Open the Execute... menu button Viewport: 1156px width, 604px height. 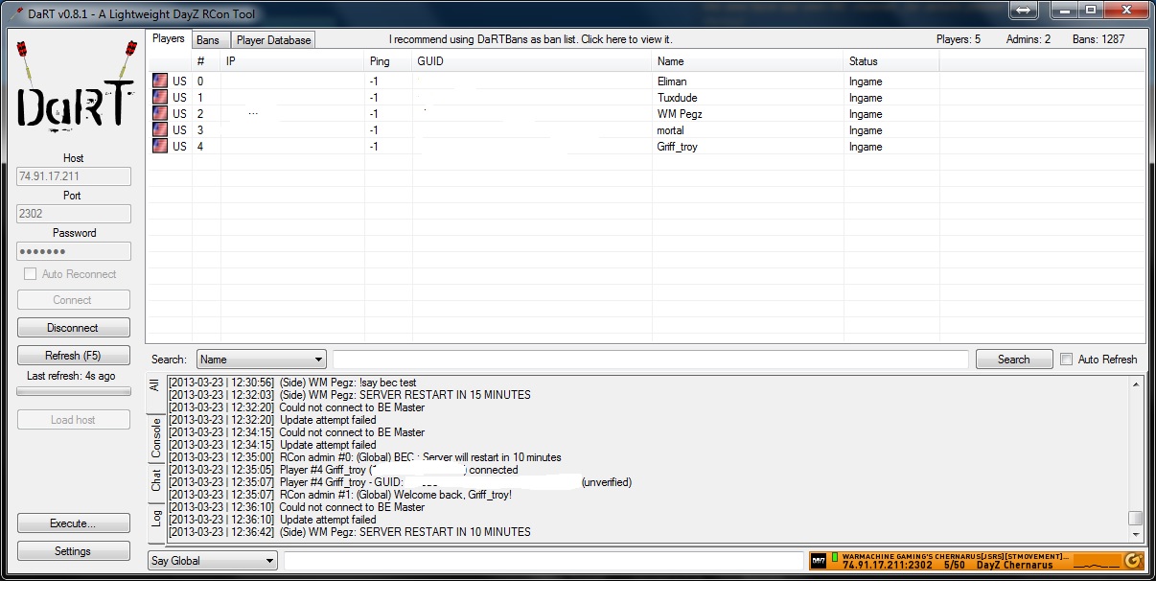pyautogui.click(x=73, y=523)
